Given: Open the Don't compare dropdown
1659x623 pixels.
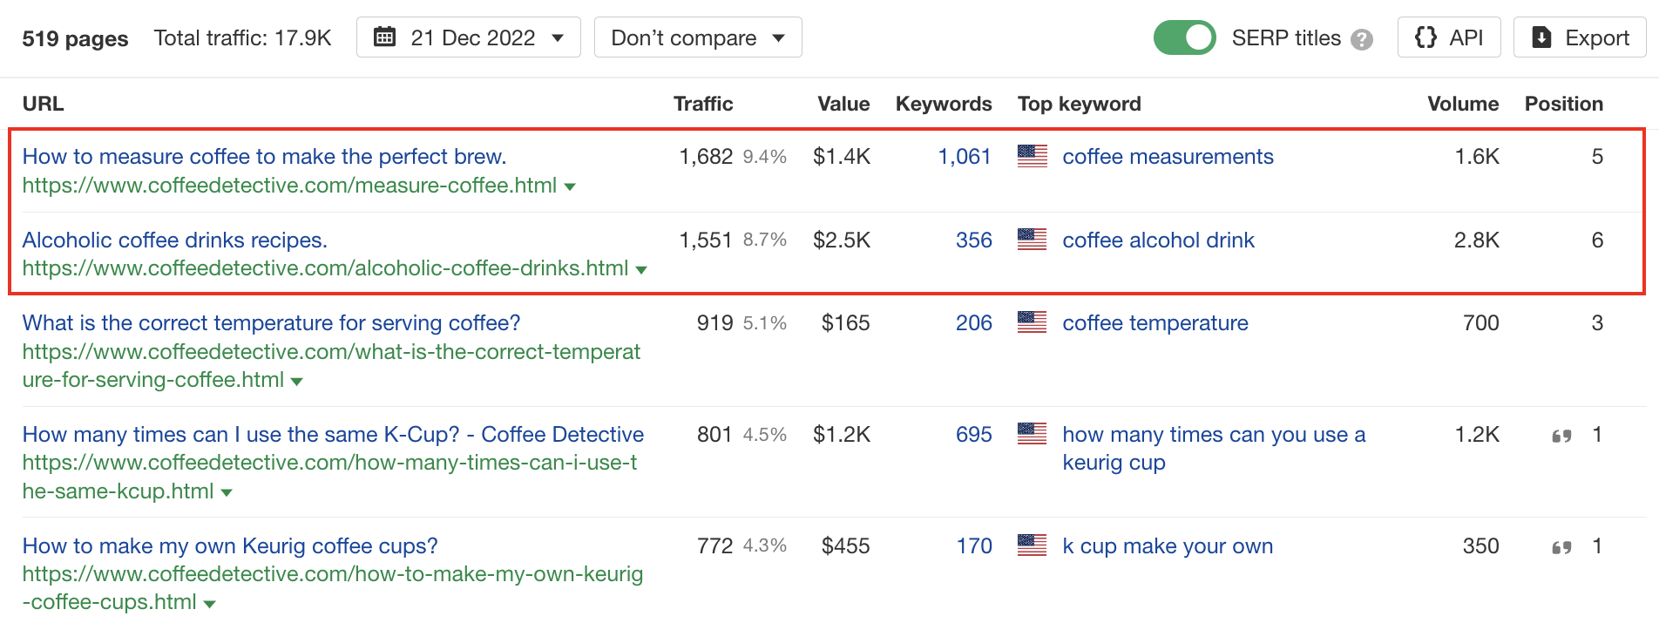Looking at the screenshot, I should (x=697, y=37).
